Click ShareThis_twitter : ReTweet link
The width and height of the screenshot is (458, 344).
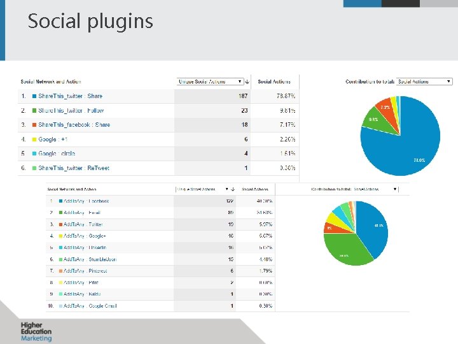click(74, 168)
